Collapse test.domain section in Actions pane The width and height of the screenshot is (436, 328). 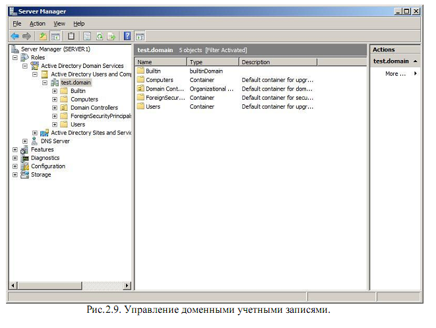[x=416, y=61]
